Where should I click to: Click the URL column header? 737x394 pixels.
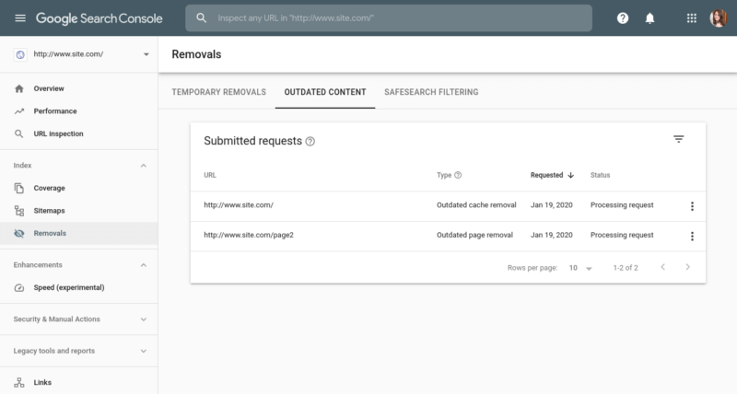coord(210,175)
